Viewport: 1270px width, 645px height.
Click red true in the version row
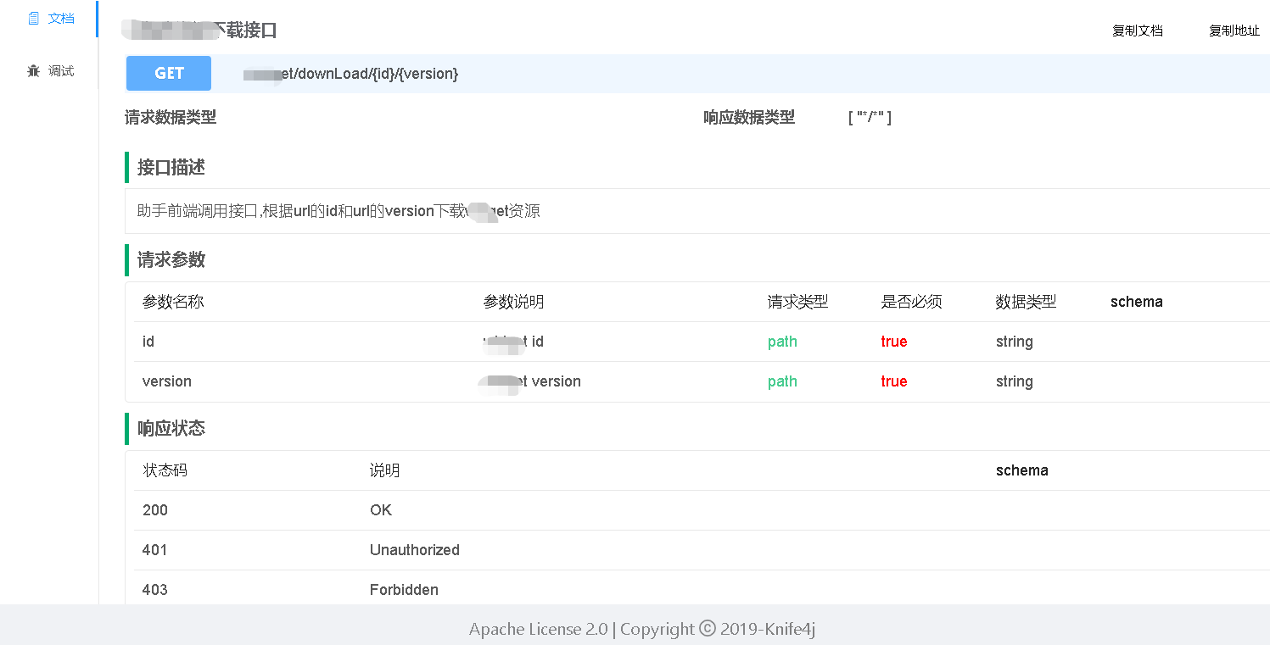coord(894,381)
